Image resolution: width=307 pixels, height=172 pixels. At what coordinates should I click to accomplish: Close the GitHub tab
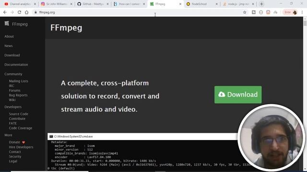pyautogui.click(x=107, y=4)
